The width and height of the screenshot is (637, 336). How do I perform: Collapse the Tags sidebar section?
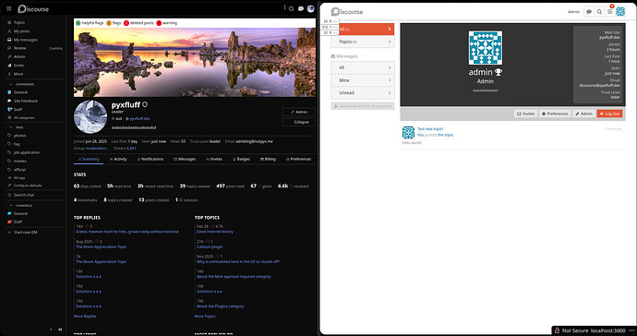tap(17, 127)
